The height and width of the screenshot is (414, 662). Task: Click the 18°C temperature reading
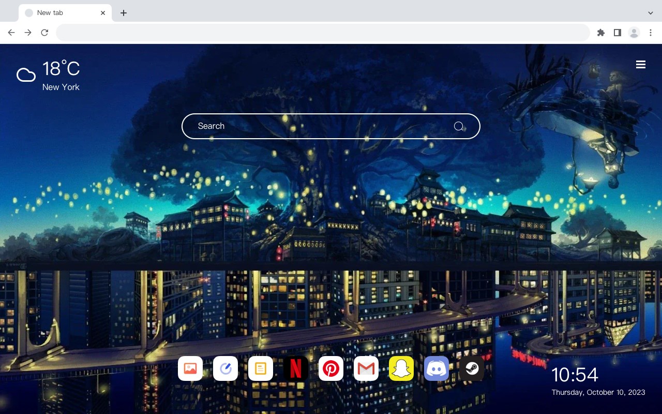click(61, 69)
